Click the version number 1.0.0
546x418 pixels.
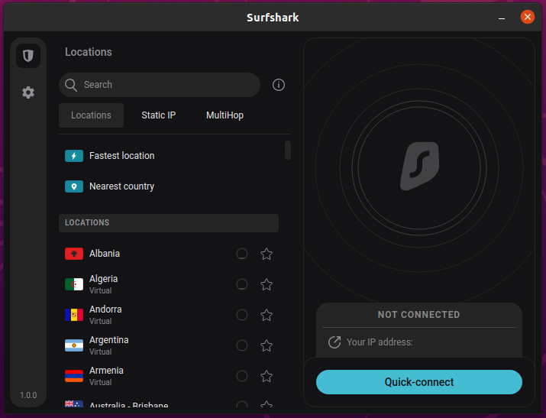[x=28, y=395]
